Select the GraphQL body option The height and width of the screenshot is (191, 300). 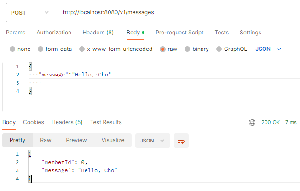[231, 49]
